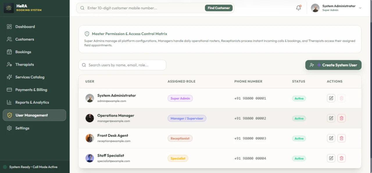The width and height of the screenshot is (372, 173).
Task: Click the Receptionist role badge
Action: point(180,138)
